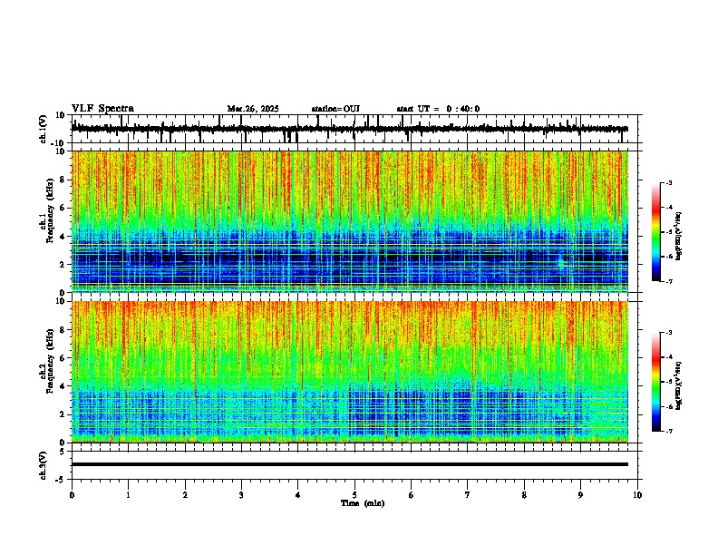
Task: Click the flat ch.3 voltage trace line
Action: (349, 464)
